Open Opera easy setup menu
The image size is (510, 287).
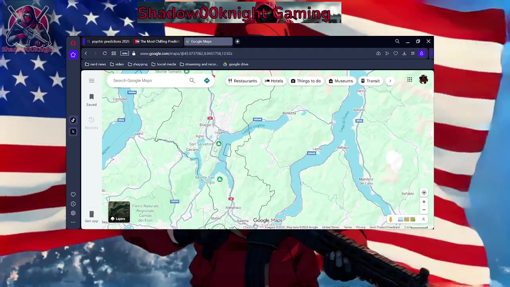[413, 53]
